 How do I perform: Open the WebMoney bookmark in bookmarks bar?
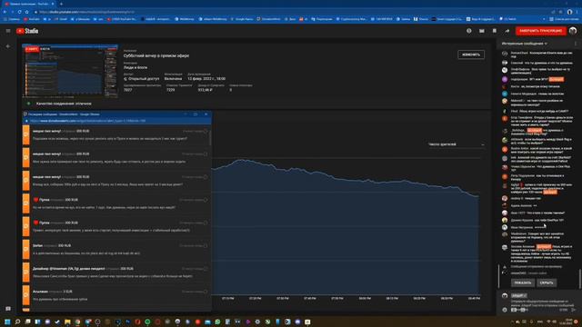click(185, 19)
